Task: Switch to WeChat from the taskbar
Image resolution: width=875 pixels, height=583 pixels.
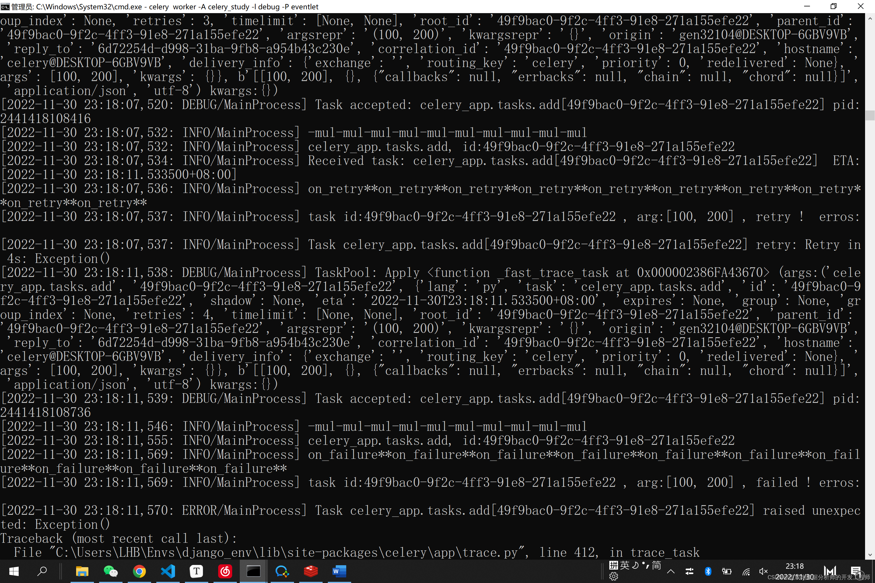Action: pyautogui.click(x=111, y=571)
